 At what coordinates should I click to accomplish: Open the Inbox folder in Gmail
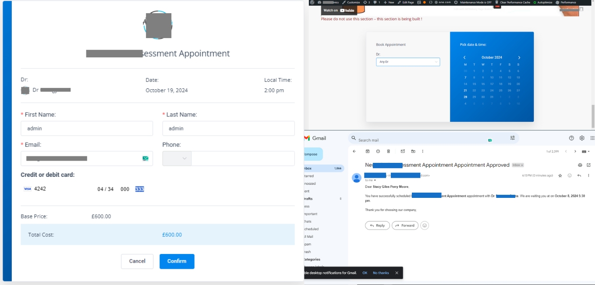[308, 168]
